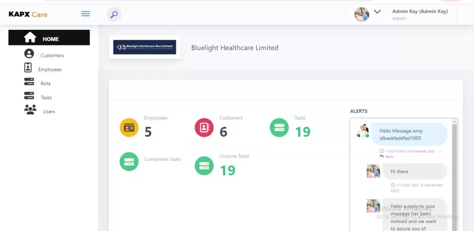Expand the admin profile dropdown chevron
This screenshot has width=474, height=231.
click(377, 12)
